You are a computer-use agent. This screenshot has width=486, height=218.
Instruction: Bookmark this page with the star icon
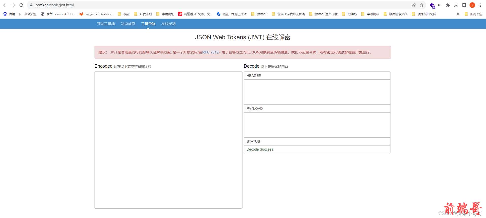[x=422, y=5]
